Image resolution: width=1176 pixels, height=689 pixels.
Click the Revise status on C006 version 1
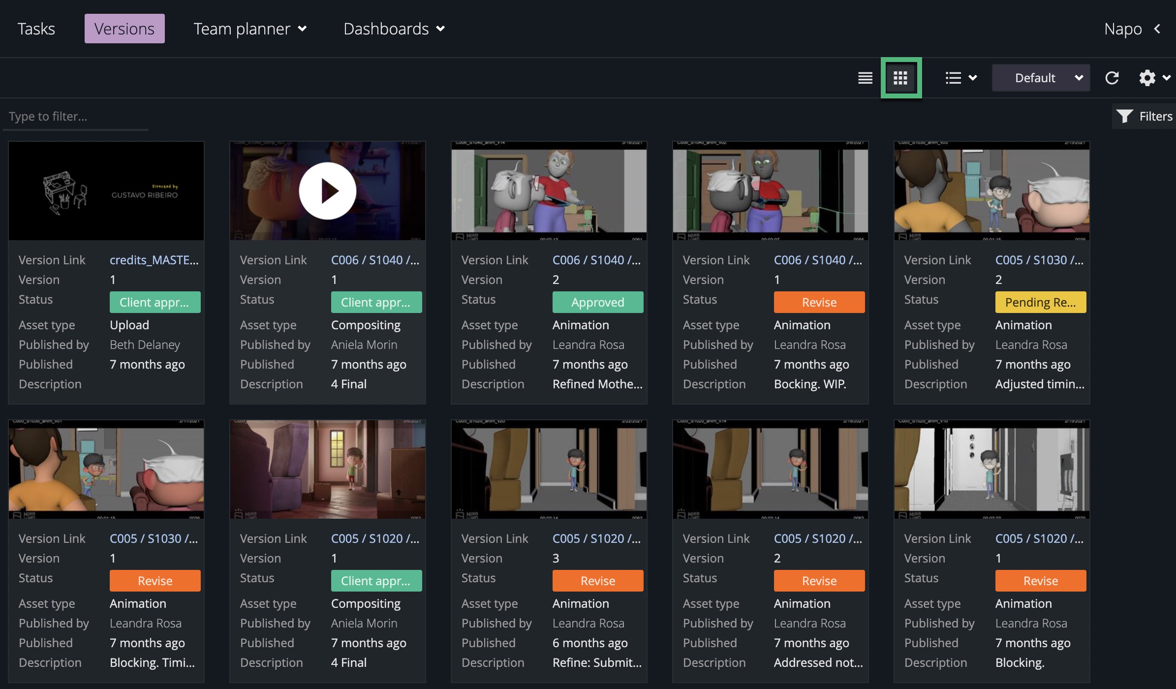(819, 302)
